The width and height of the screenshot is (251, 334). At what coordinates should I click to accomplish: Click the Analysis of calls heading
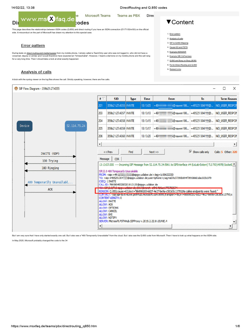[x=36, y=72]
